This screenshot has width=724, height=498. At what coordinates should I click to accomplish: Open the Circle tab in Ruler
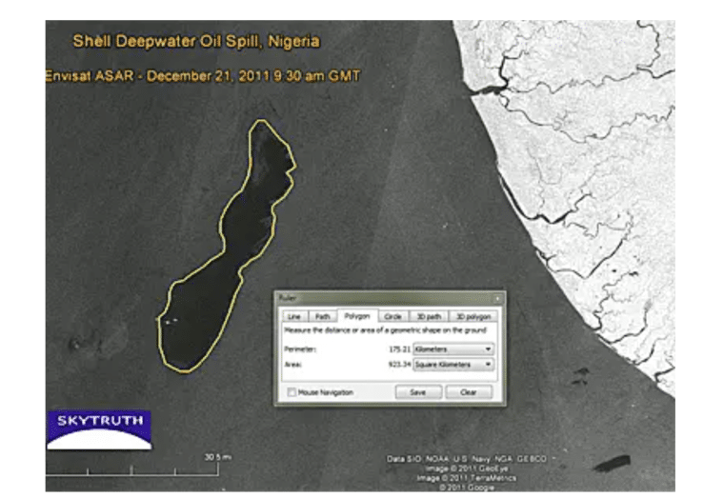pyautogui.click(x=392, y=317)
